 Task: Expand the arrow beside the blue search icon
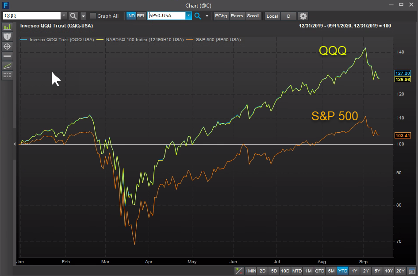click(x=207, y=16)
